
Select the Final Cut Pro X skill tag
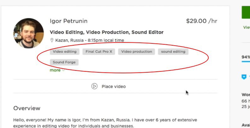pyautogui.click(x=99, y=52)
